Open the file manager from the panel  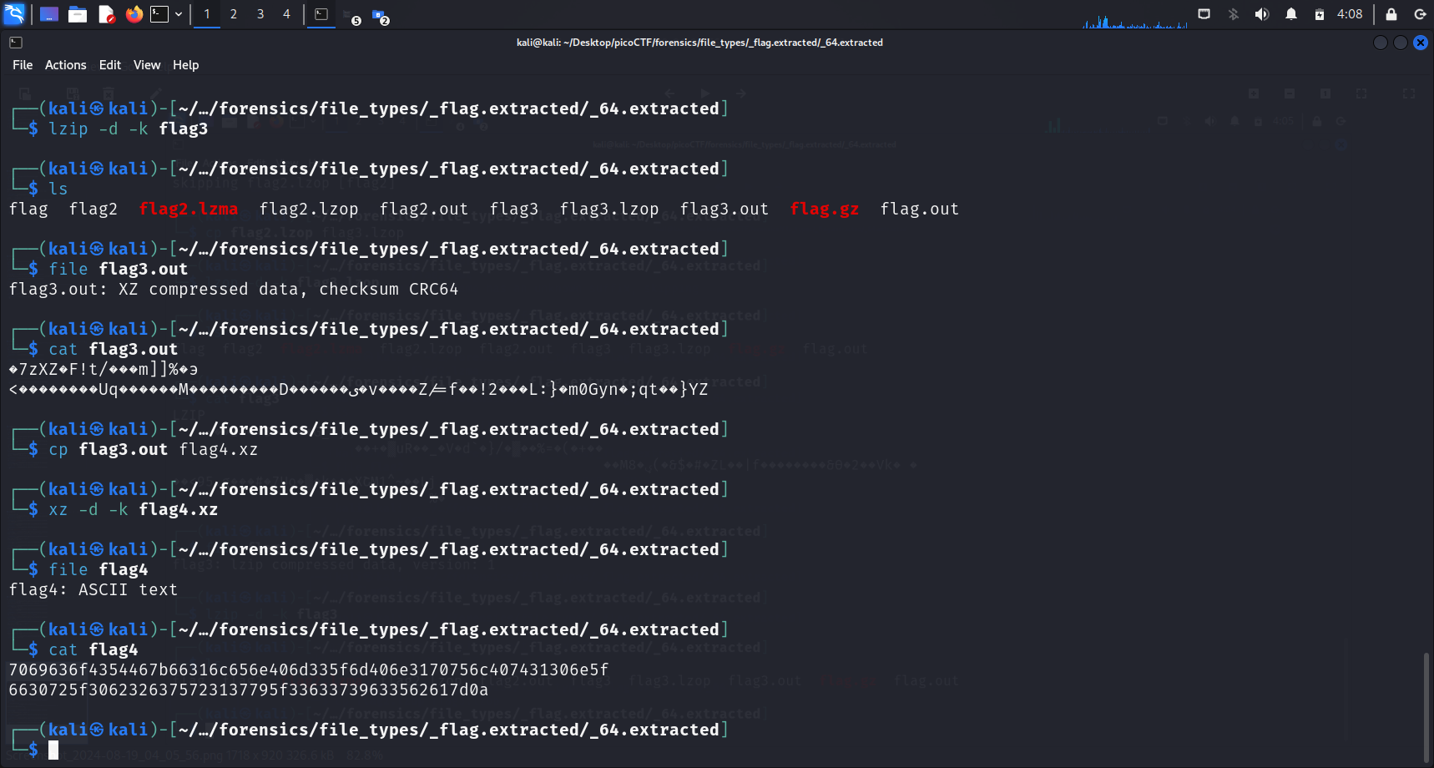coord(78,14)
